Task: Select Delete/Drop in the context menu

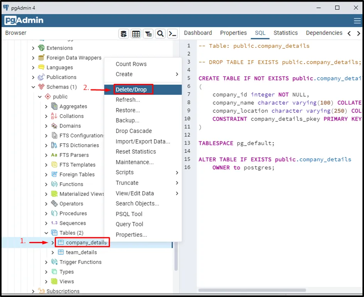Action: 131,90
